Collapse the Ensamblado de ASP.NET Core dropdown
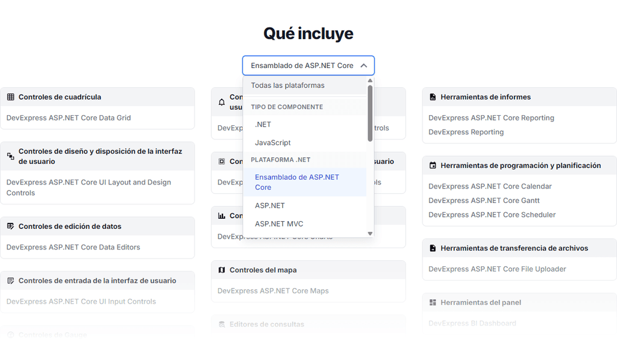Viewport: 617px width, 341px height. [308, 65]
